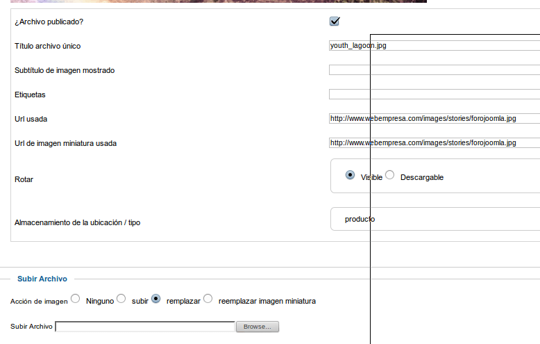The height and width of the screenshot is (344, 540).
Task: Click the 'Acción de imagen' label
Action: click(x=39, y=301)
